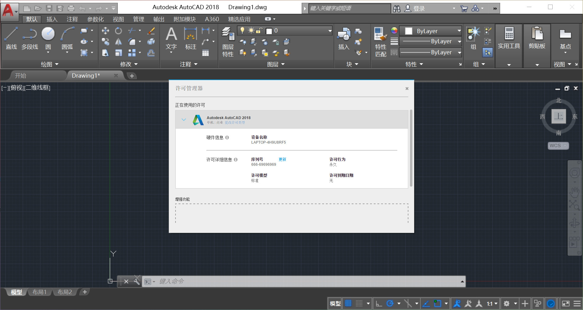This screenshot has width=583, height=310.
Task: Click the layer 0 color swatch
Action: [x=269, y=31]
